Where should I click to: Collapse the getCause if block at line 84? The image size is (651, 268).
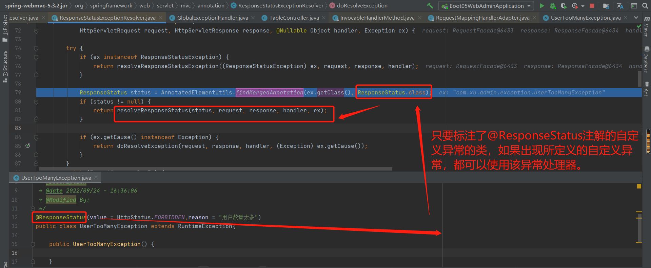(x=36, y=137)
